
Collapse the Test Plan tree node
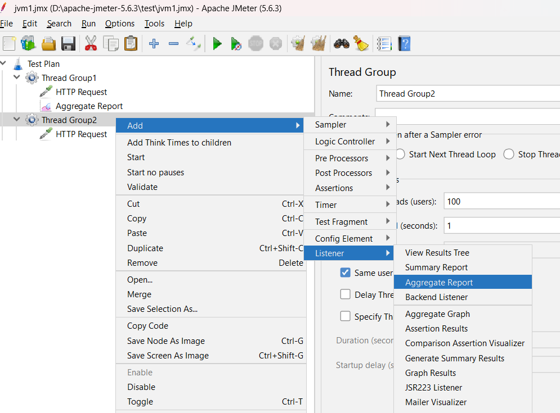[3, 63]
